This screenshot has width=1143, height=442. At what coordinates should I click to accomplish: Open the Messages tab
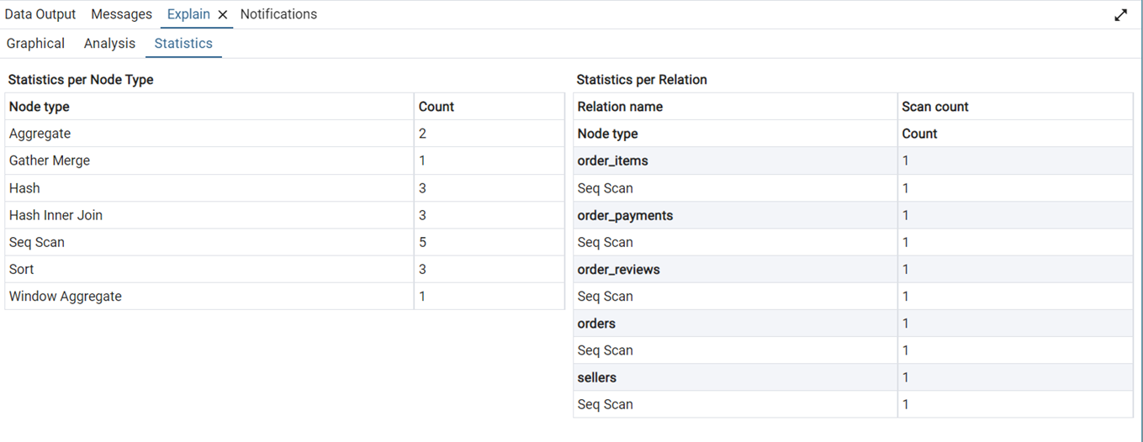(121, 14)
